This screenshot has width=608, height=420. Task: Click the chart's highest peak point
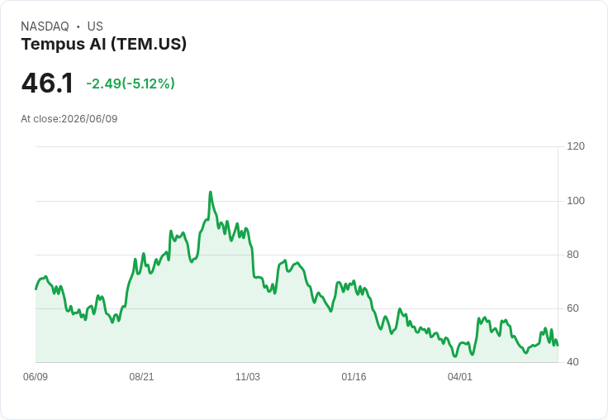click(211, 192)
